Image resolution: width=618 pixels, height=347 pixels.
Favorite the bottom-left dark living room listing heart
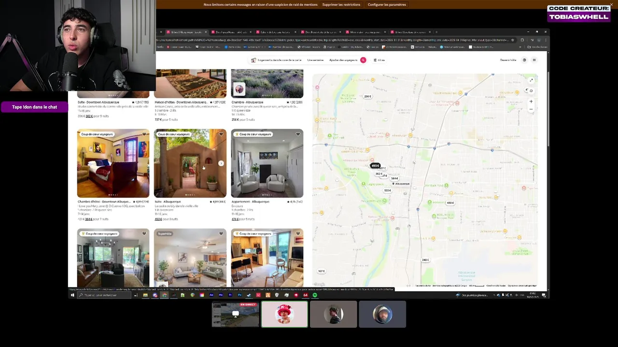tap(144, 233)
